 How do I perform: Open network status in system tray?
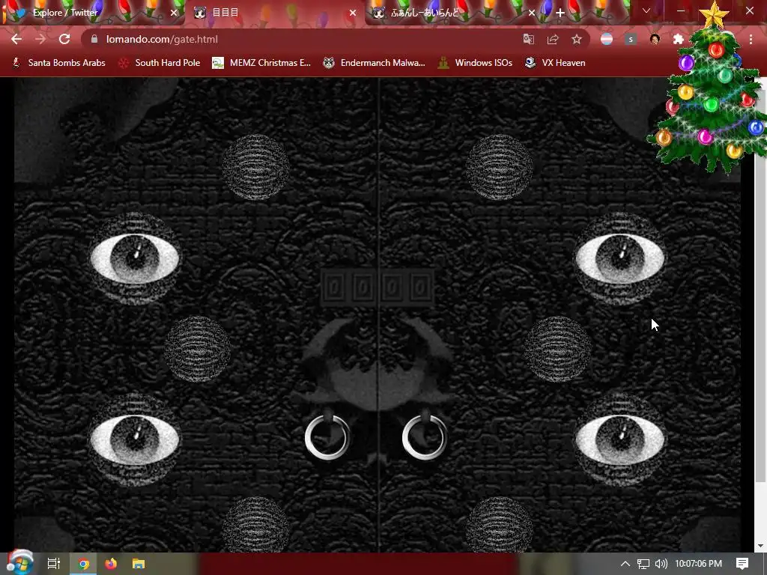643,564
